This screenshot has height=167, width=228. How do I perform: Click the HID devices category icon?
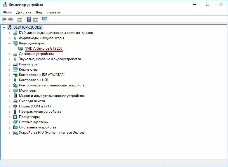click(15, 133)
